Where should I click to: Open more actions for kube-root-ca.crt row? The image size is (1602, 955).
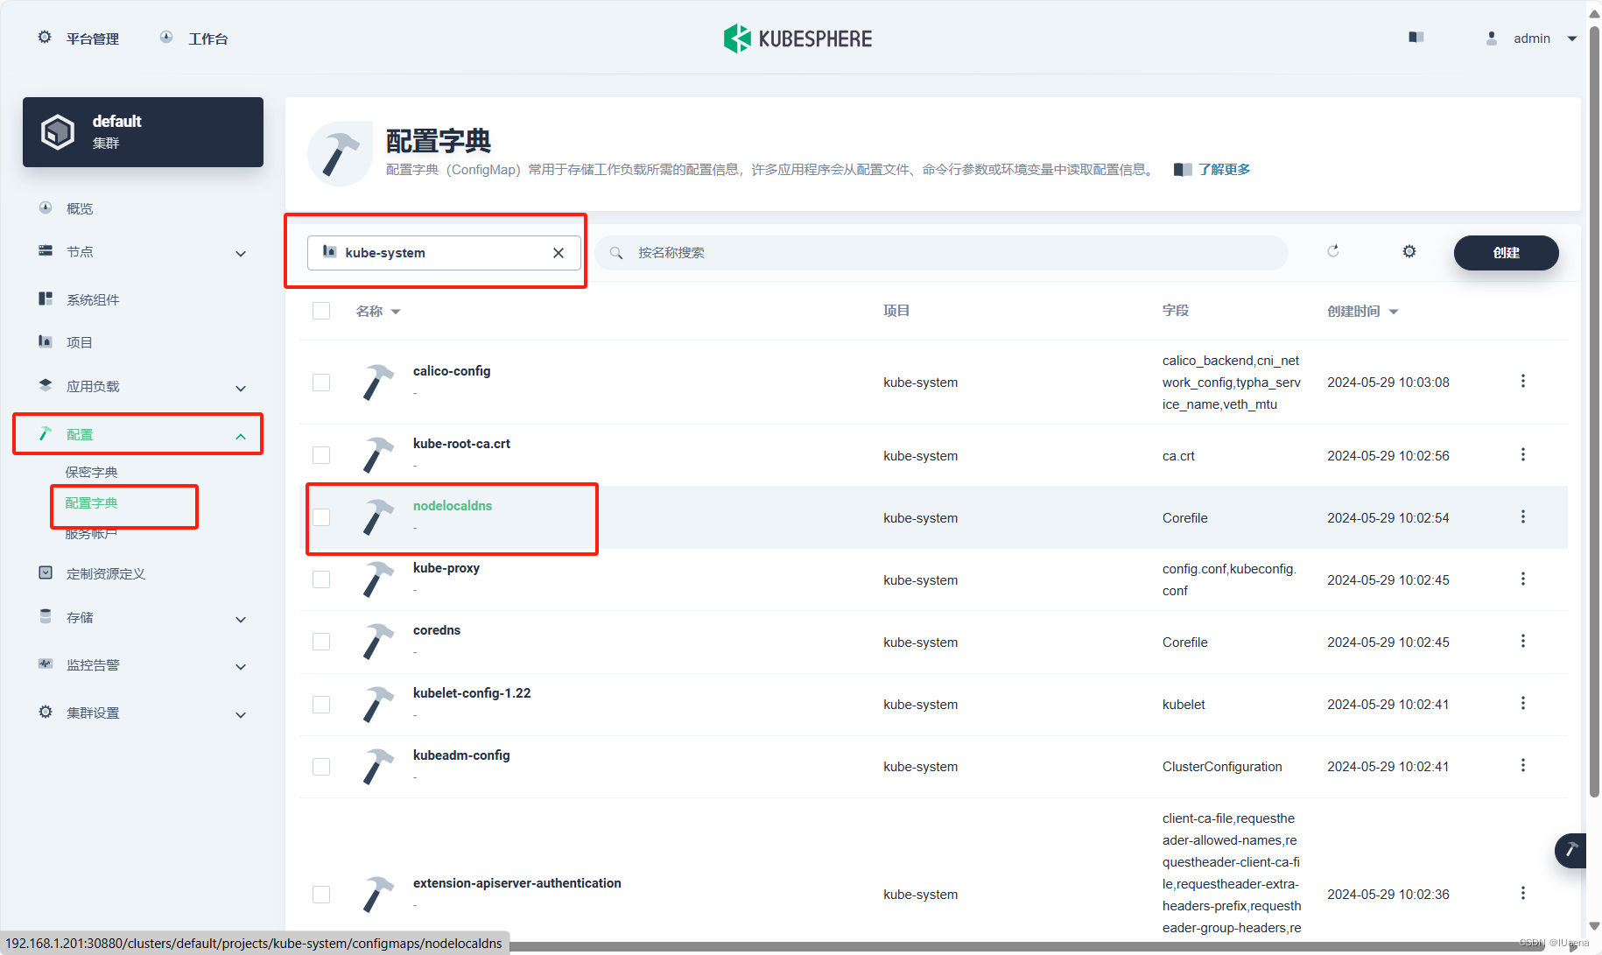click(1523, 454)
